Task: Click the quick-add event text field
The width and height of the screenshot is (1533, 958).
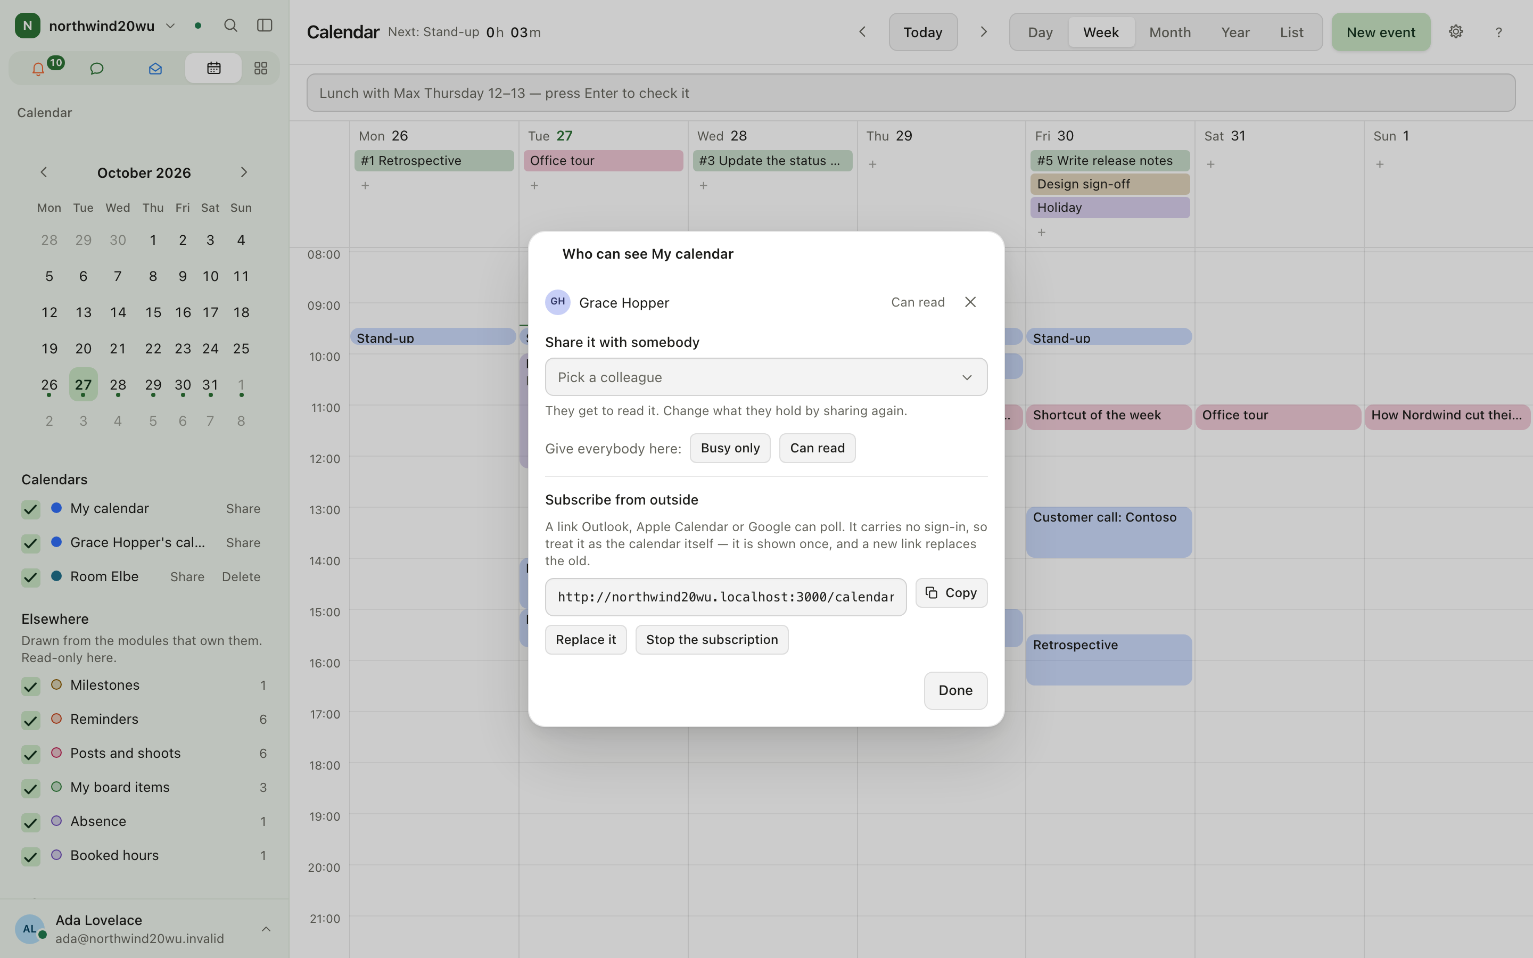Action: (x=911, y=93)
